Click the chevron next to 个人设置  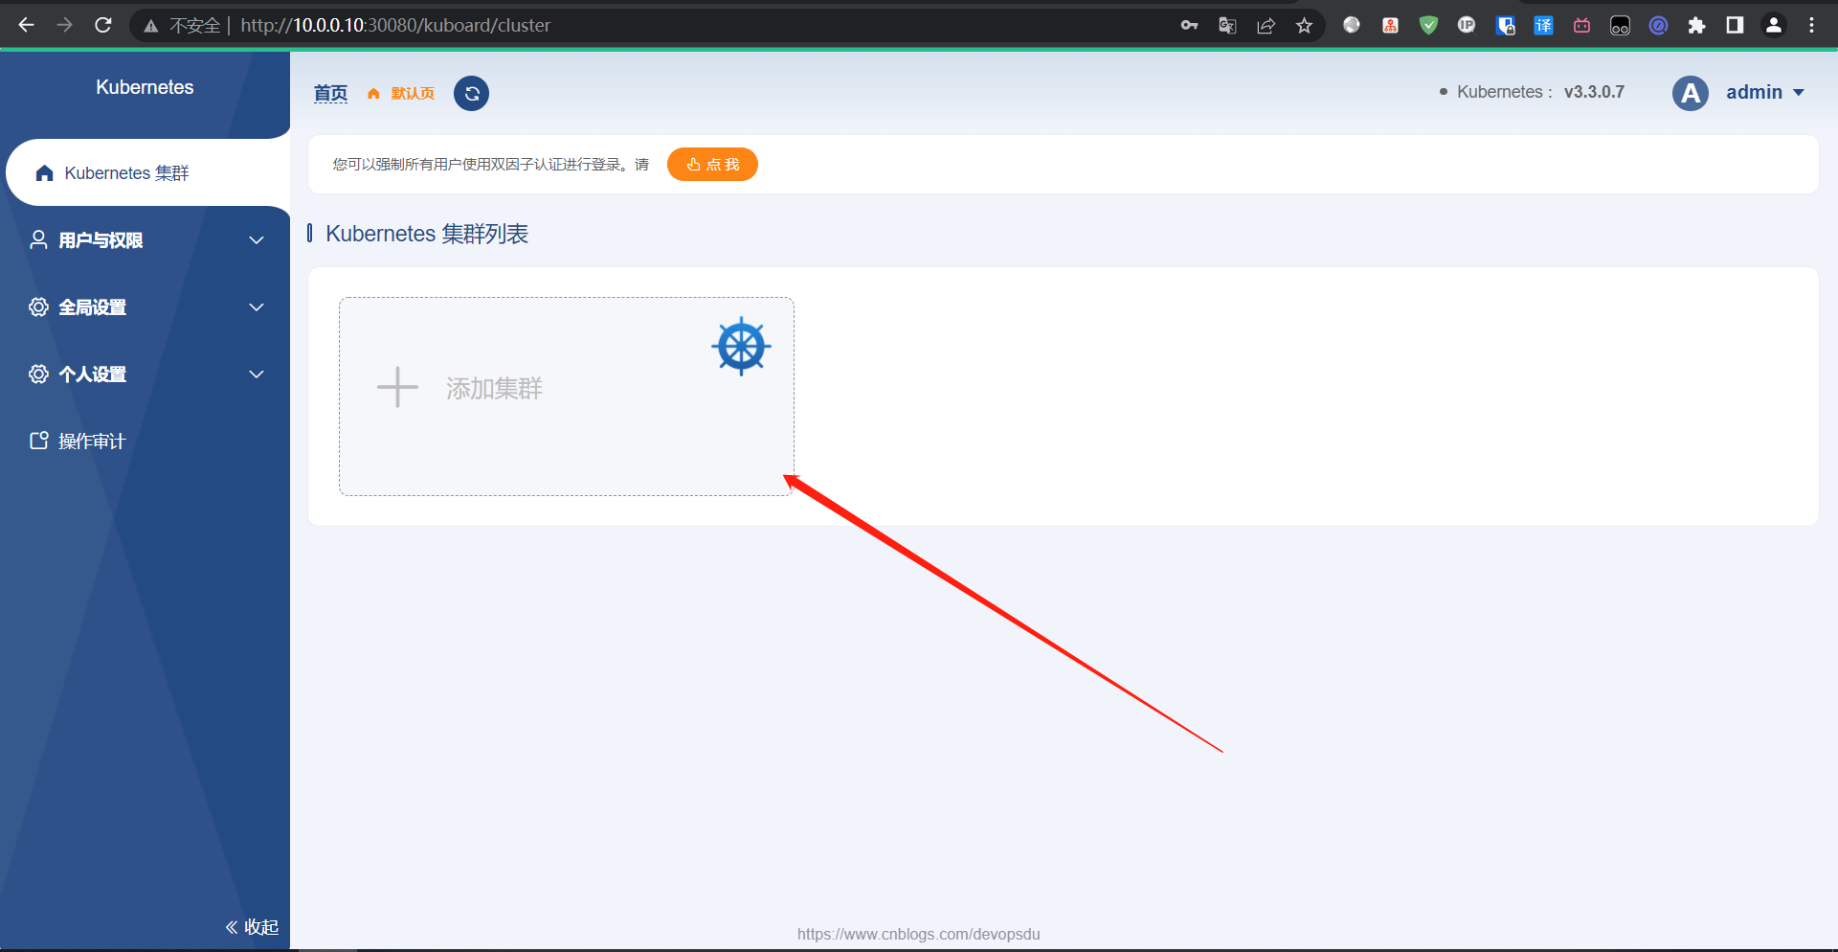pyautogui.click(x=257, y=374)
